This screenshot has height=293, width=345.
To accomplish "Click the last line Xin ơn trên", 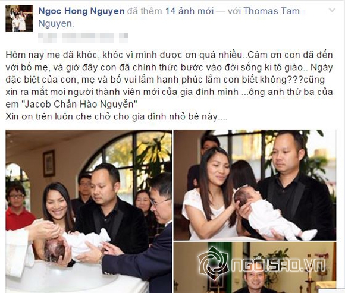I will (117, 116).
